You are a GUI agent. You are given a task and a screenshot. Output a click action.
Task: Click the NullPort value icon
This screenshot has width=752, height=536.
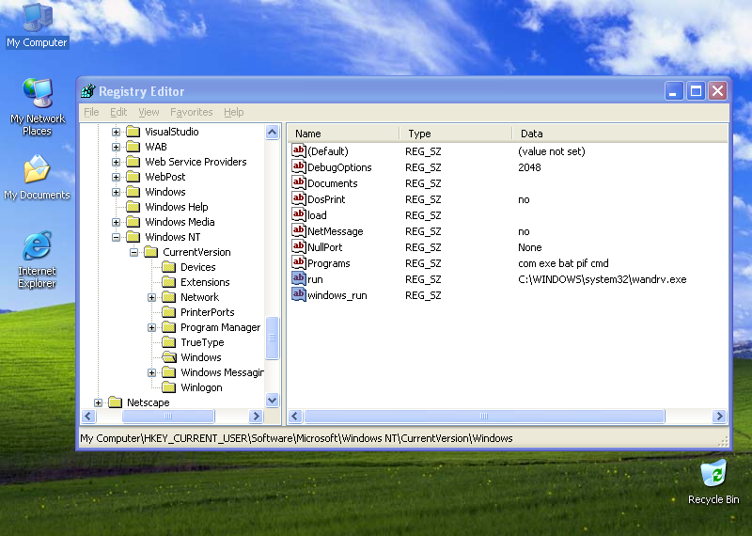tap(299, 247)
